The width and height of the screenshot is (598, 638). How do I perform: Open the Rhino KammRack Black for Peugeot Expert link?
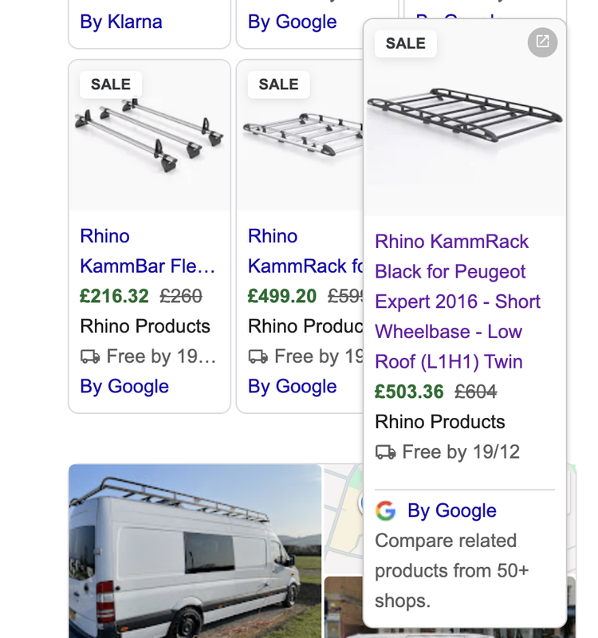(458, 301)
